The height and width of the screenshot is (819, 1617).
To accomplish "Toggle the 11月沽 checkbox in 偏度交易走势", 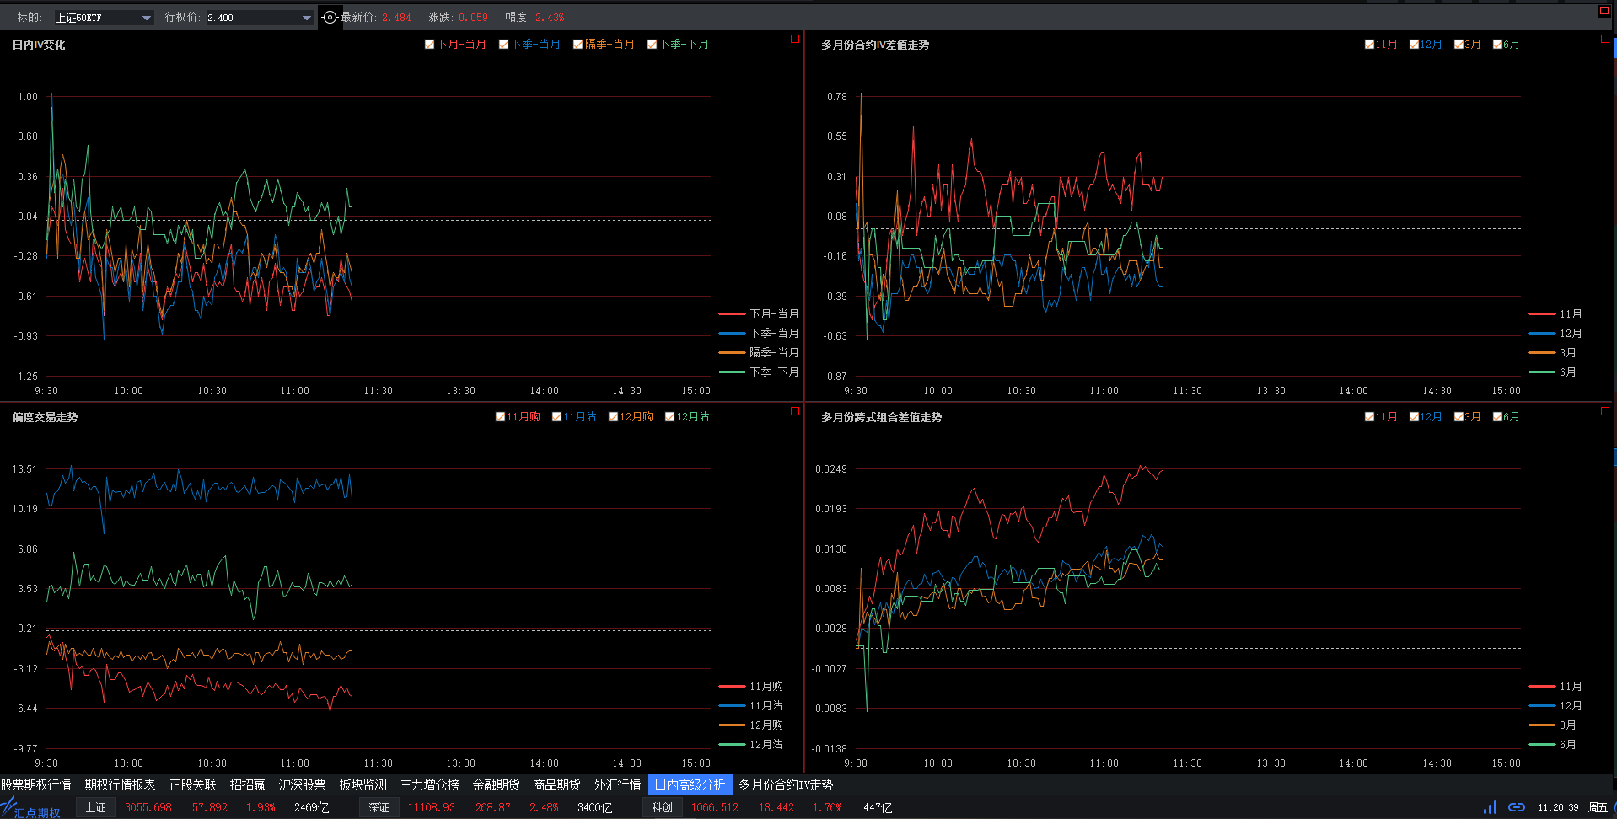I will (x=556, y=417).
